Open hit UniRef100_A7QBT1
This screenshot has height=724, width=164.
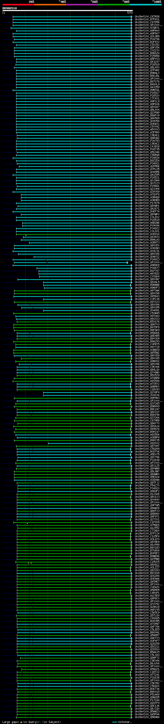147,28
